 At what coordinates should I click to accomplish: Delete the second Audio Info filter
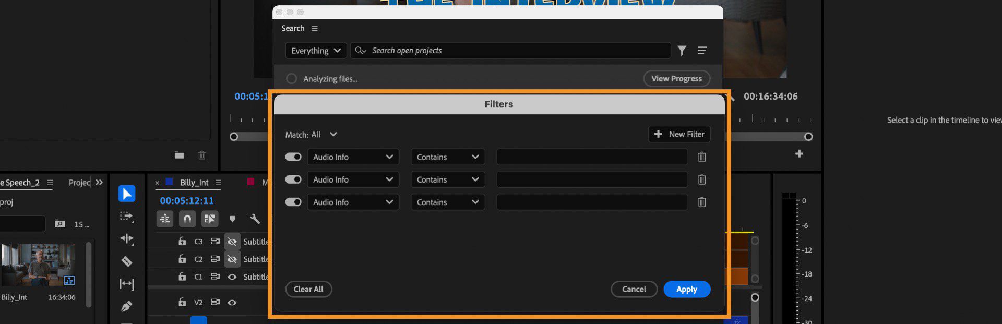702,179
